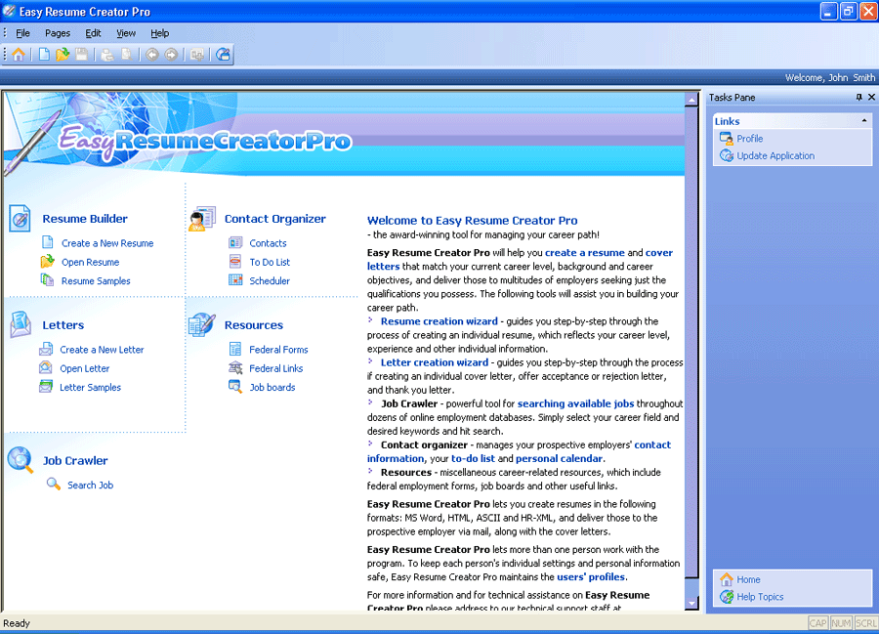Click the Open folder toolbar icon

point(63,55)
